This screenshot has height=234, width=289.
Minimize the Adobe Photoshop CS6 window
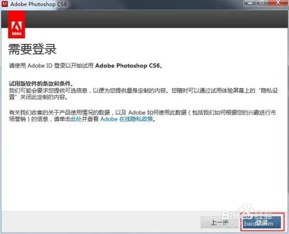point(250,3)
